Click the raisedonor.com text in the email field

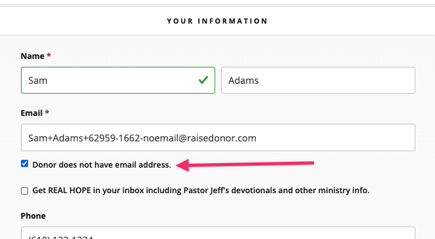coord(222,138)
